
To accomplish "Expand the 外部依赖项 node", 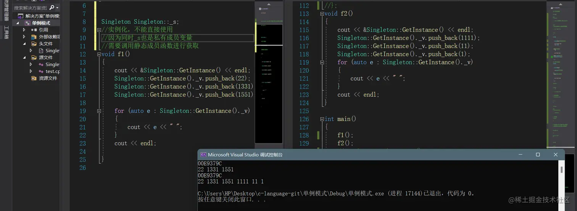I will click(x=24, y=37).
